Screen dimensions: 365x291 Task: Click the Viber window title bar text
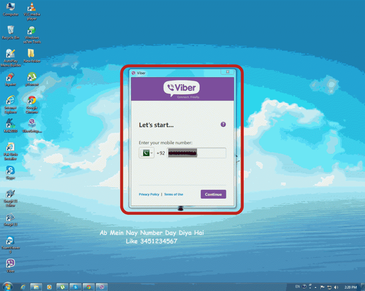point(141,73)
